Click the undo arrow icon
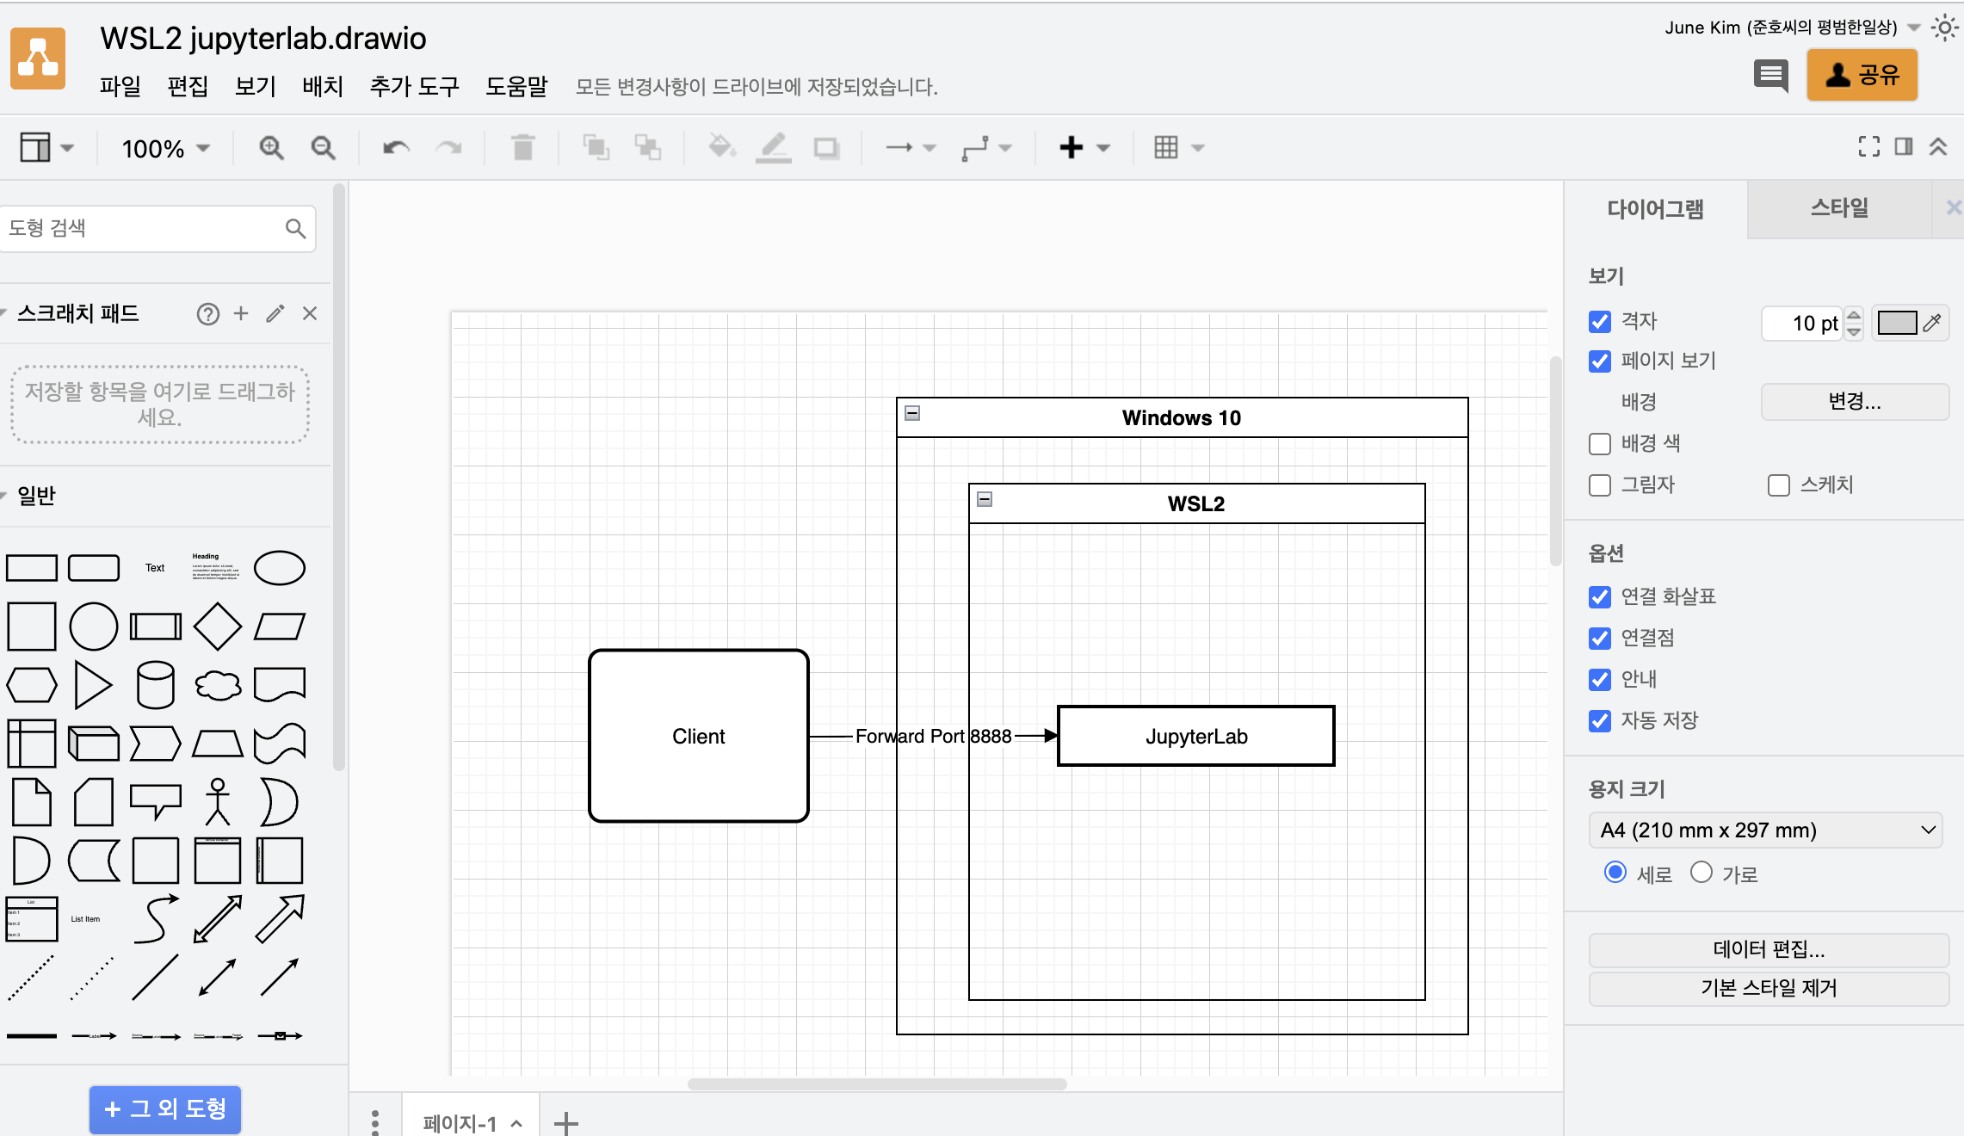 tap(396, 148)
